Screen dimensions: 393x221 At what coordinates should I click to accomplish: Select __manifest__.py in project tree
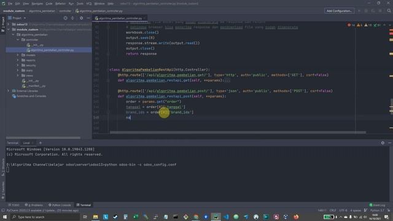pyautogui.click(x=34, y=86)
